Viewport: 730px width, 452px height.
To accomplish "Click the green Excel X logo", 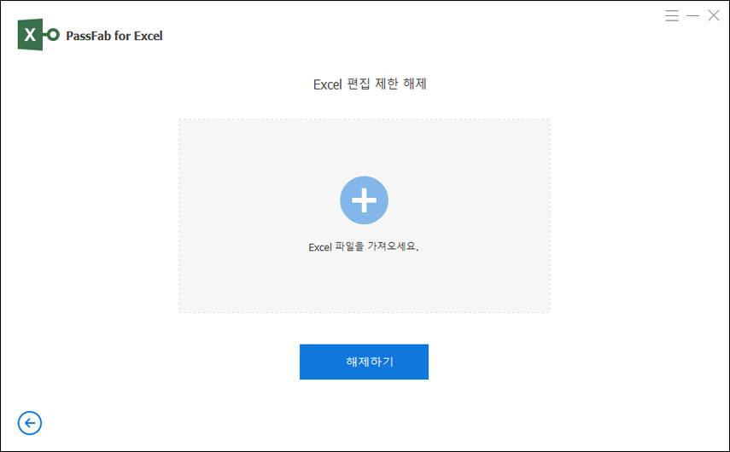I will coord(31,35).
